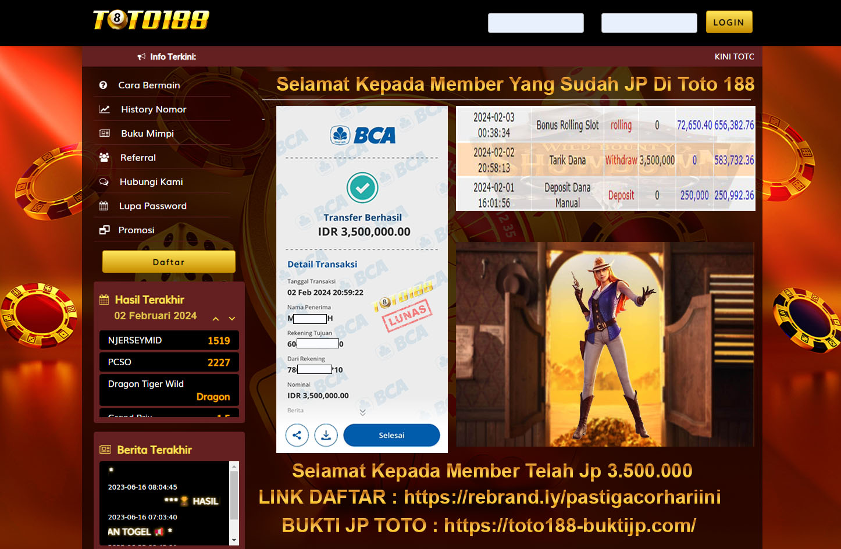Image resolution: width=841 pixels, height=549 pixels.
Task: Open Cara Bermain menu item
Action: [x=162, y=85]
